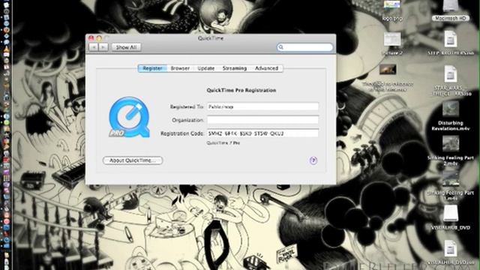Click the Registered To field
Image resolution: width=480 pixels, height=270 pixels.
tap(262, 106)
